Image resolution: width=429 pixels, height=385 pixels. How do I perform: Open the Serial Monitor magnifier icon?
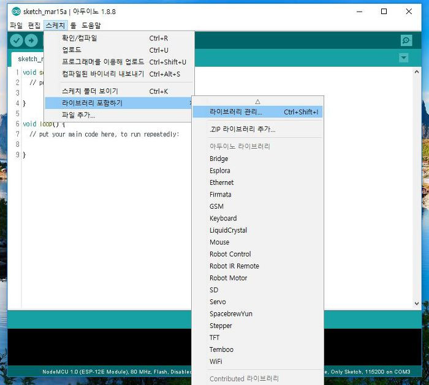(x=406, y=41)
